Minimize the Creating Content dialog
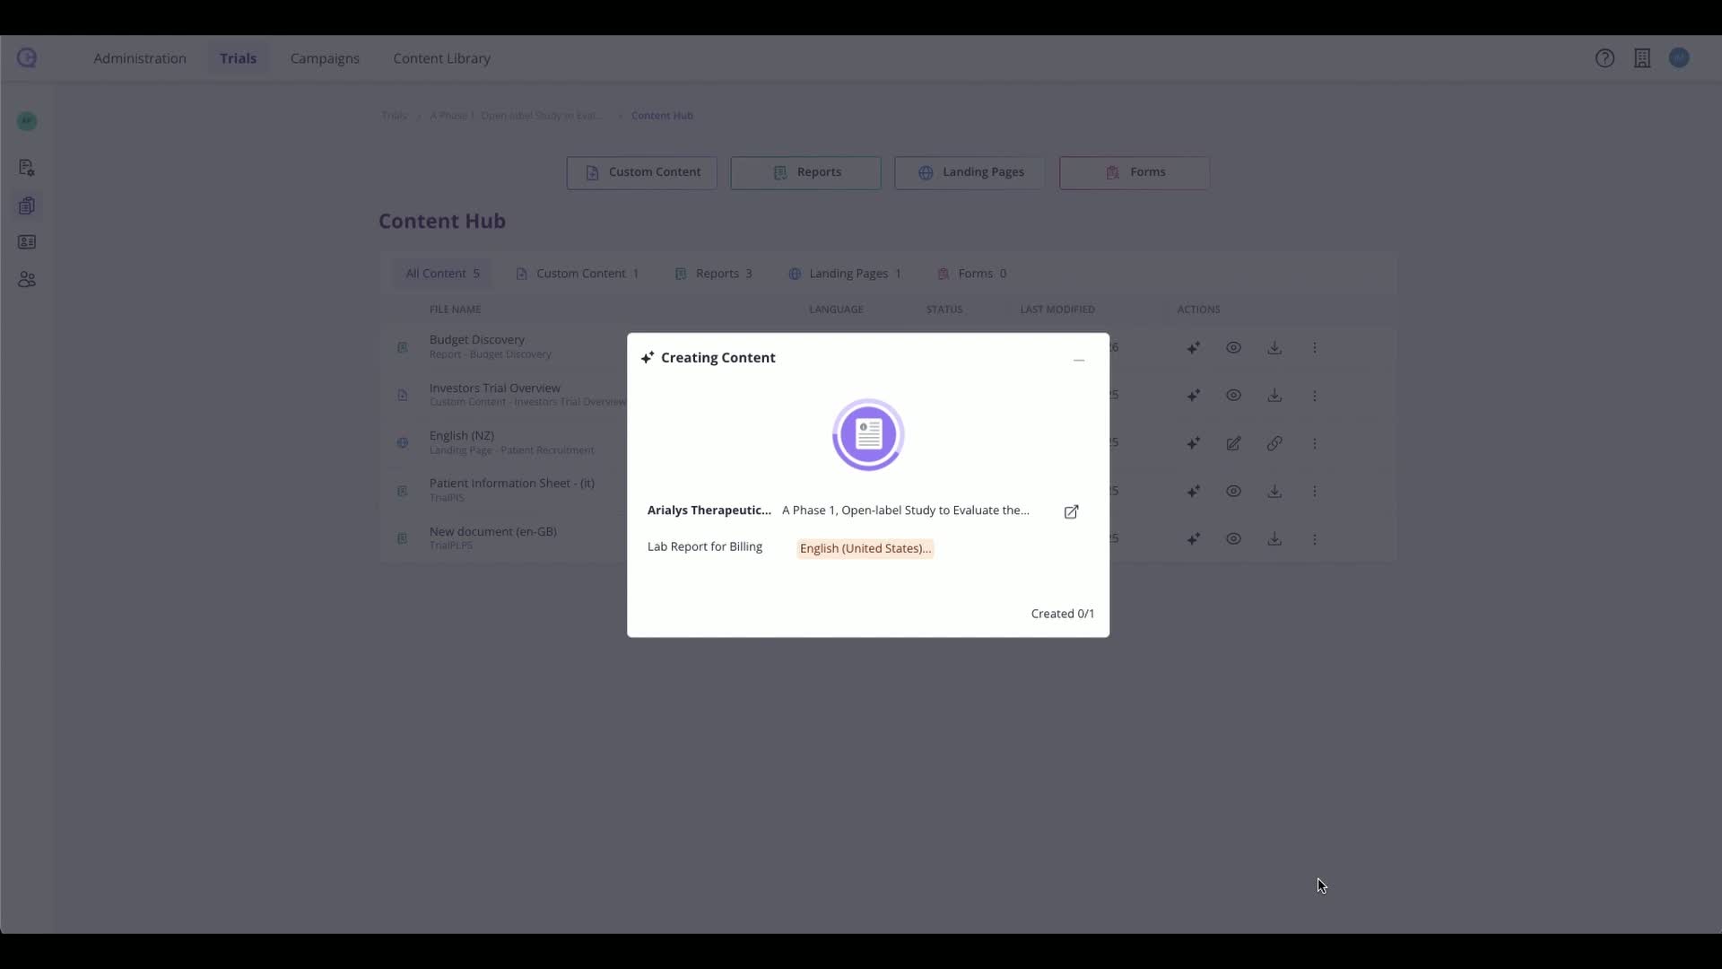 [x=1079, y=360]
